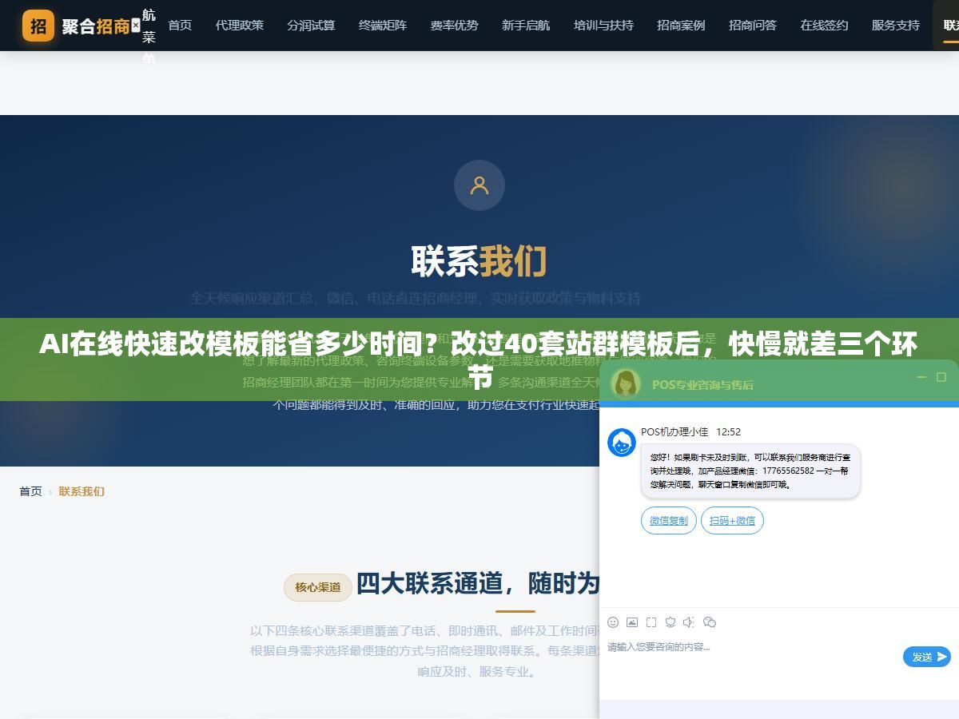The width and height of the screenshot is (959, 719).
Task: Click the 核心渠道 badge
Action: pos(318,587)
